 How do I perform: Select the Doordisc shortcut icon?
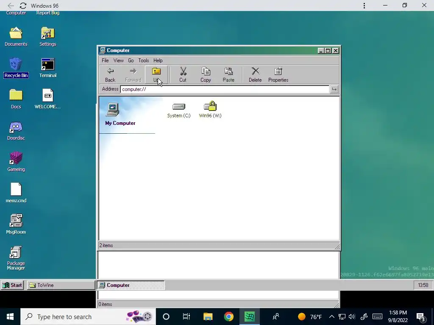16,131
